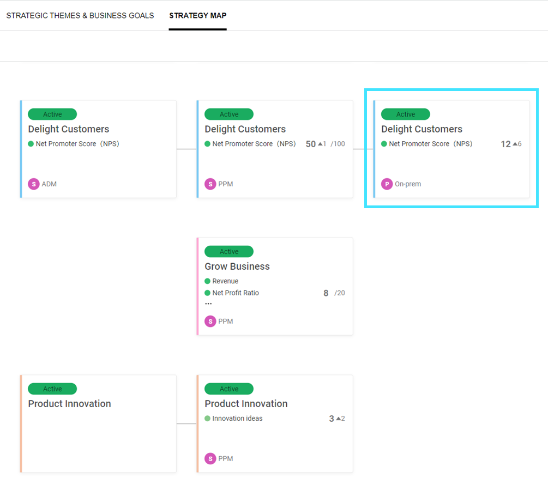Click the up-arrow trend icon in On-prem card

[515, 144]
